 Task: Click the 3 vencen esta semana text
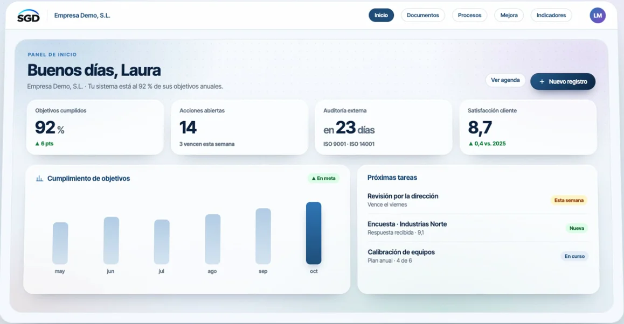pos(206,144)
